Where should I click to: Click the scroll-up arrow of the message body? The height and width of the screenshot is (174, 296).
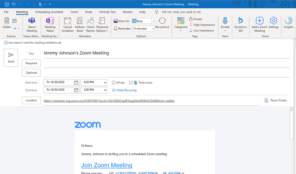(291, 109)
